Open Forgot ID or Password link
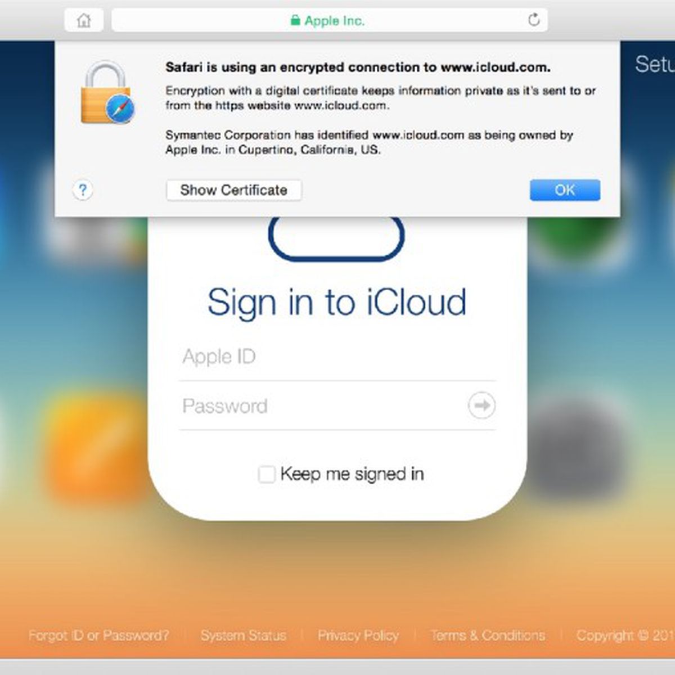 [98, 636]
